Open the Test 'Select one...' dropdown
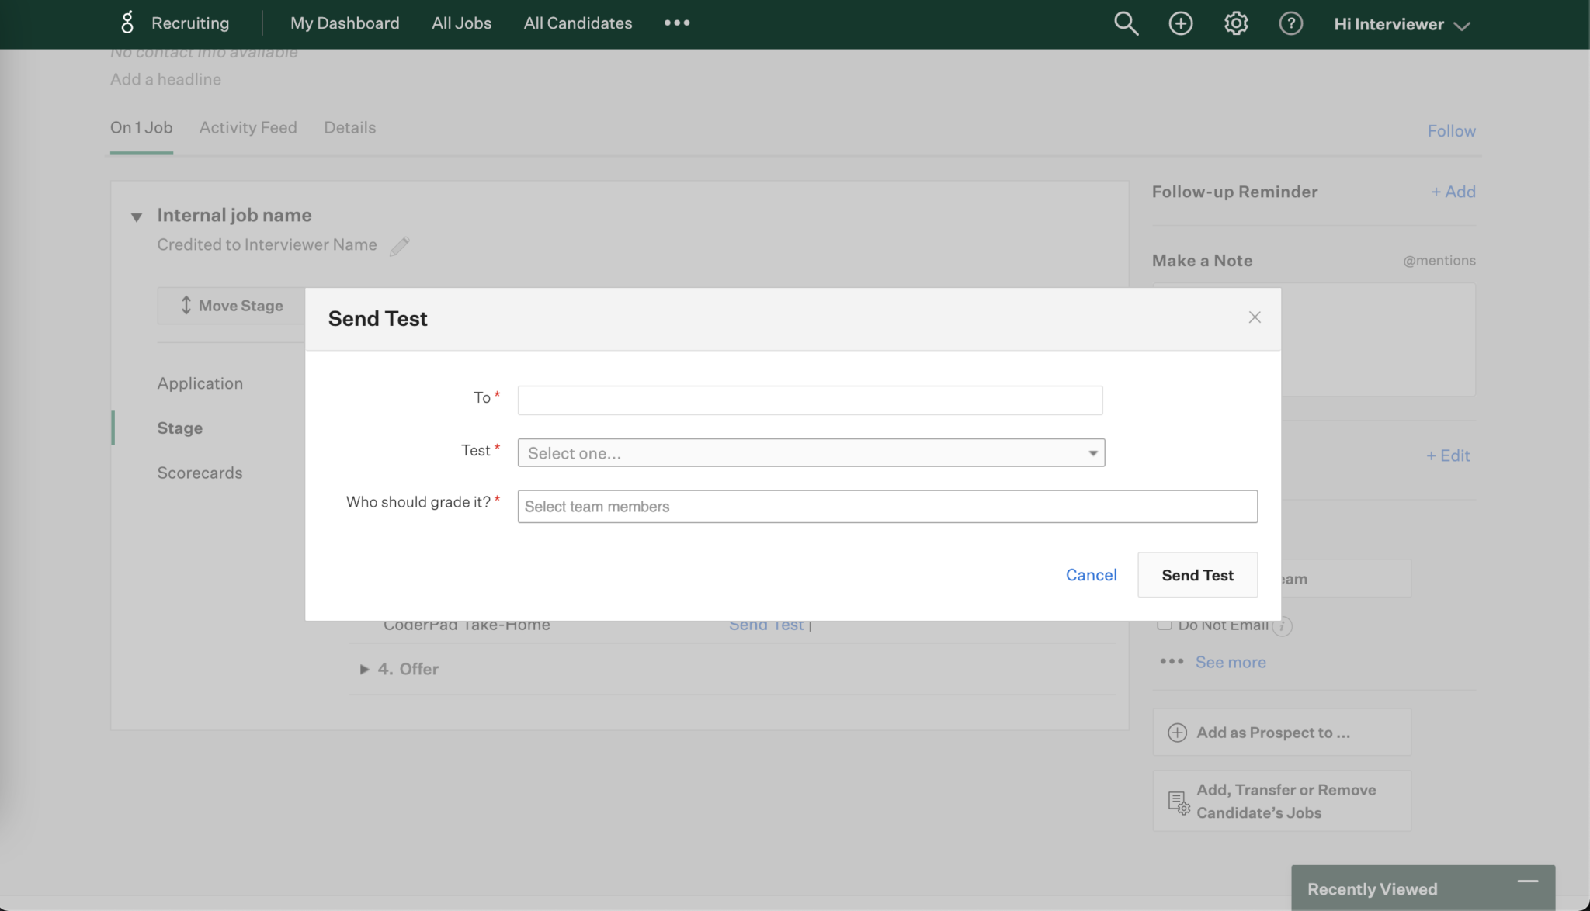Screen dimensions: 1590x911 810,452
